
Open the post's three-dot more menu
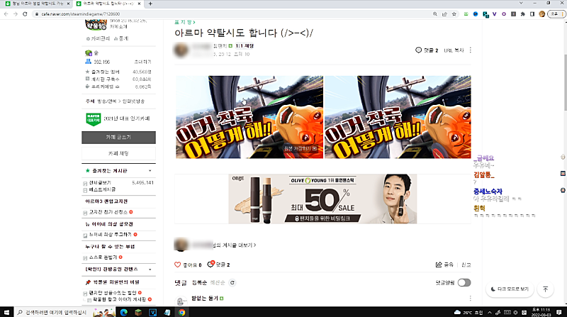[471, 50]
